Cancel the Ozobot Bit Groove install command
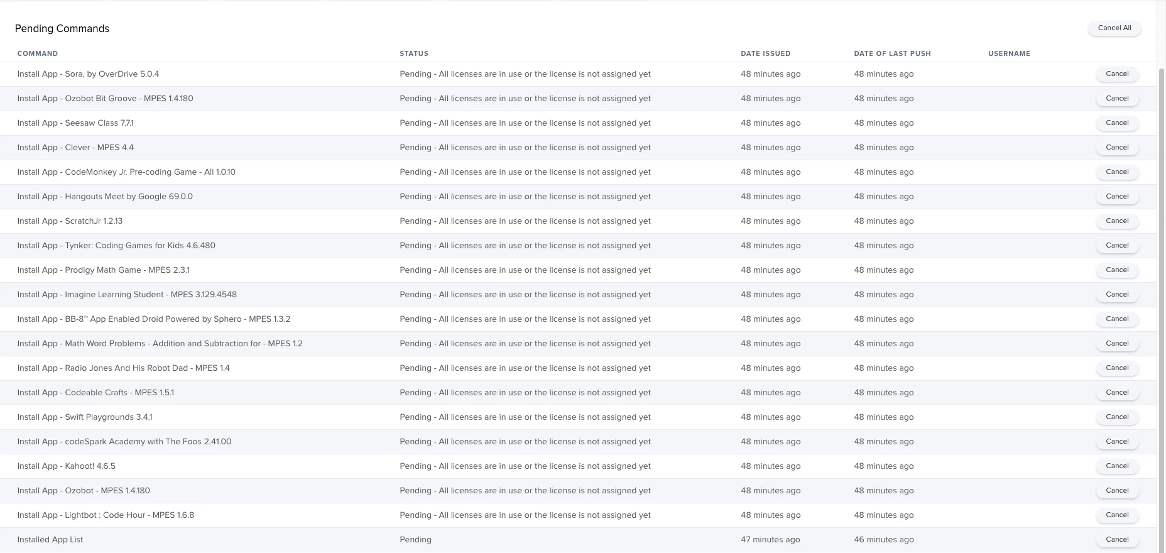This screenshot has width=1166, height=553. (1117, 99)
